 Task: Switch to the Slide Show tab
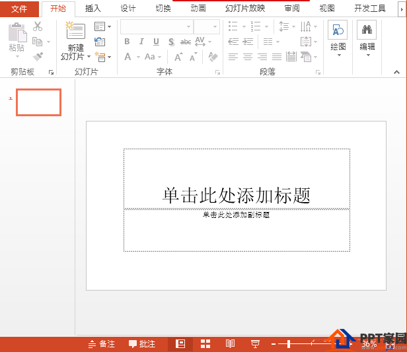[x=245, y=9]
